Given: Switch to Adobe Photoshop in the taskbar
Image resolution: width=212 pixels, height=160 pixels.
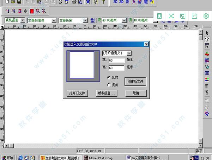Looking at the screenshot, I should point(104,158).
